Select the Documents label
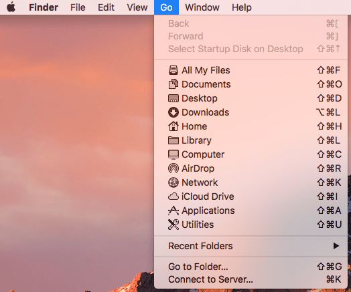The height and width of the screenshot is (292, 351). [206, 84]
